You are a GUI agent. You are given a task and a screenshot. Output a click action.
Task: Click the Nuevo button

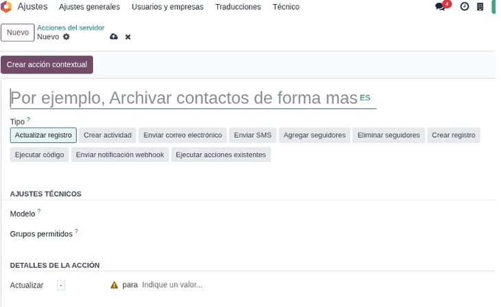pyautogui.click(x=18, y=32)
